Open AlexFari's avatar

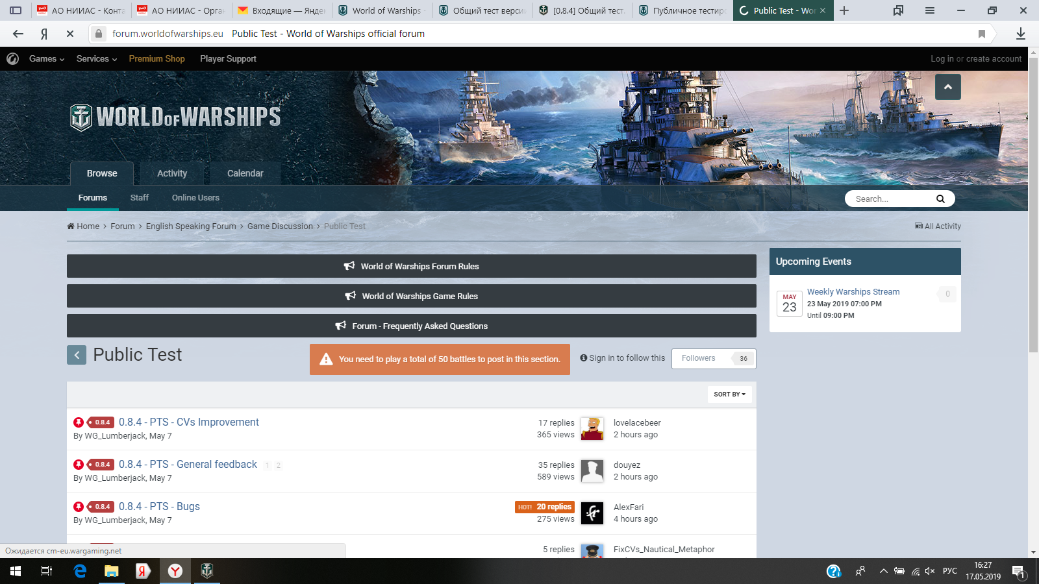click(x=592, y=513)
